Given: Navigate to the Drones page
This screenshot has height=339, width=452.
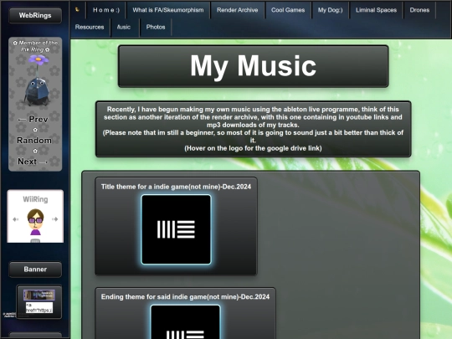Looking at the screenshot, I should coord(419,10).
